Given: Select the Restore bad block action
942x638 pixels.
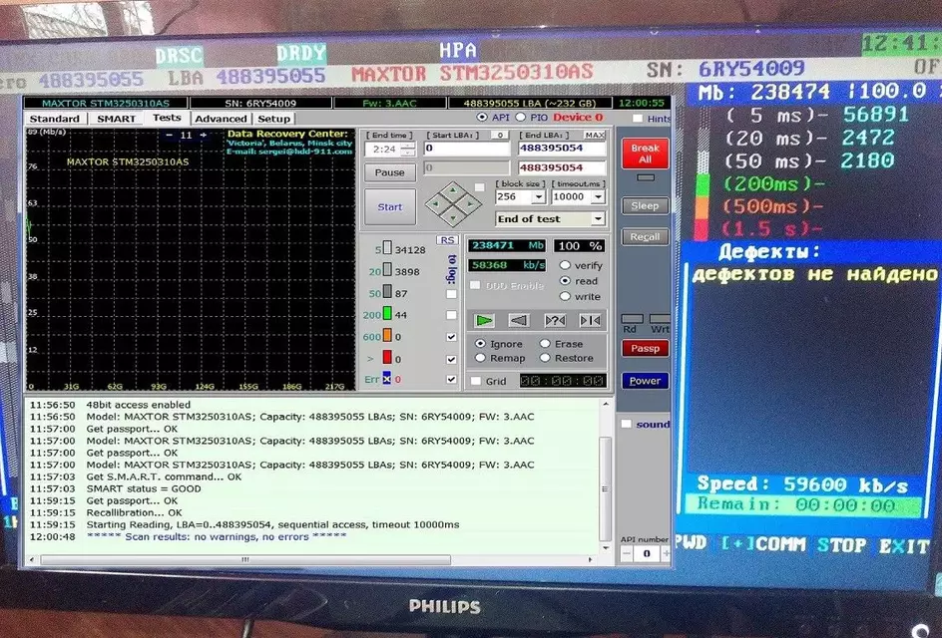Looking at the screenshot, I should point(545,358).
